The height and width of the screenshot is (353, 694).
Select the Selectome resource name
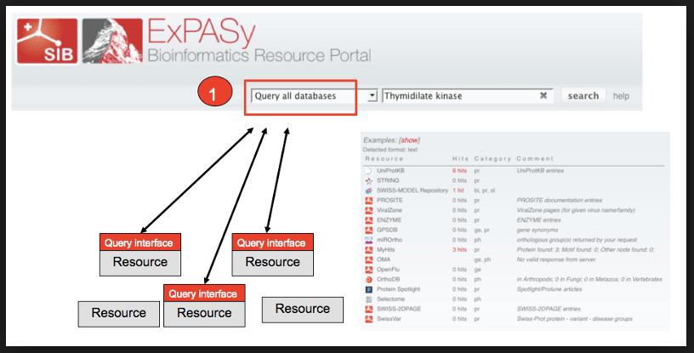click(390, 299)
